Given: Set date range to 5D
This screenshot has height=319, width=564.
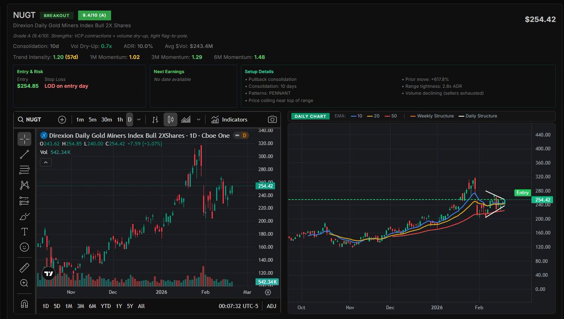Looking at the screenshot, I should point(57,306).
